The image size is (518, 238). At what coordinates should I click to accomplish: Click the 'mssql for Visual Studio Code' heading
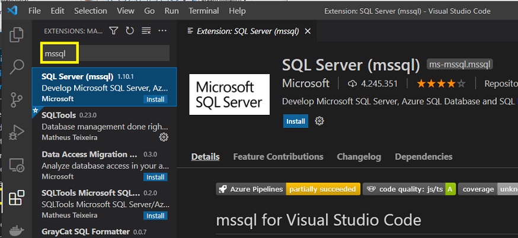click(319, 220)
